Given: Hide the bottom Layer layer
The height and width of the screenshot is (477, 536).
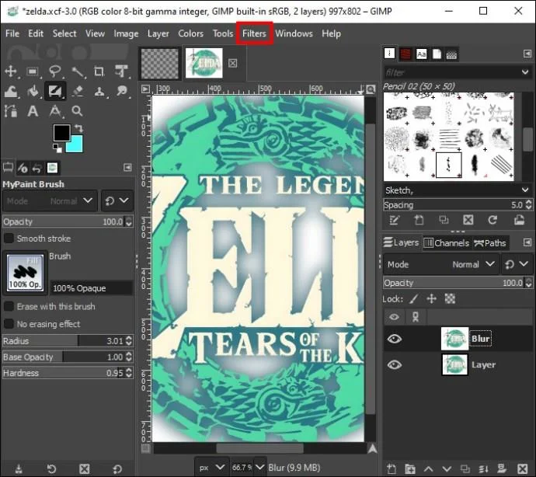Looking at the screenshot, I should [394, 365].
